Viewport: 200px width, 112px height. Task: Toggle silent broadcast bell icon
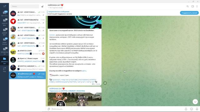(x=186, y=109)
